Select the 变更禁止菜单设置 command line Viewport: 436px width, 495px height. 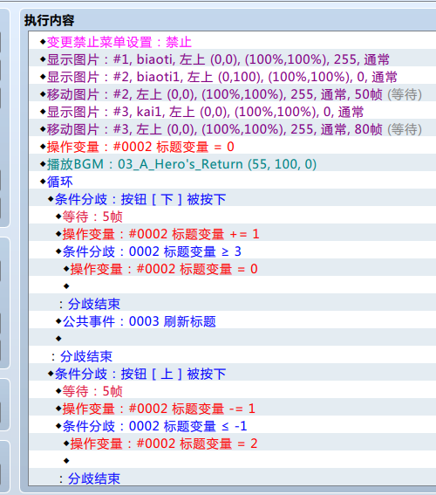[232, 42]
